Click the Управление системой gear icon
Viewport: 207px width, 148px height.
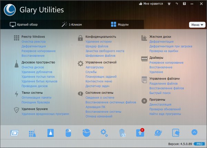(80, 64)
